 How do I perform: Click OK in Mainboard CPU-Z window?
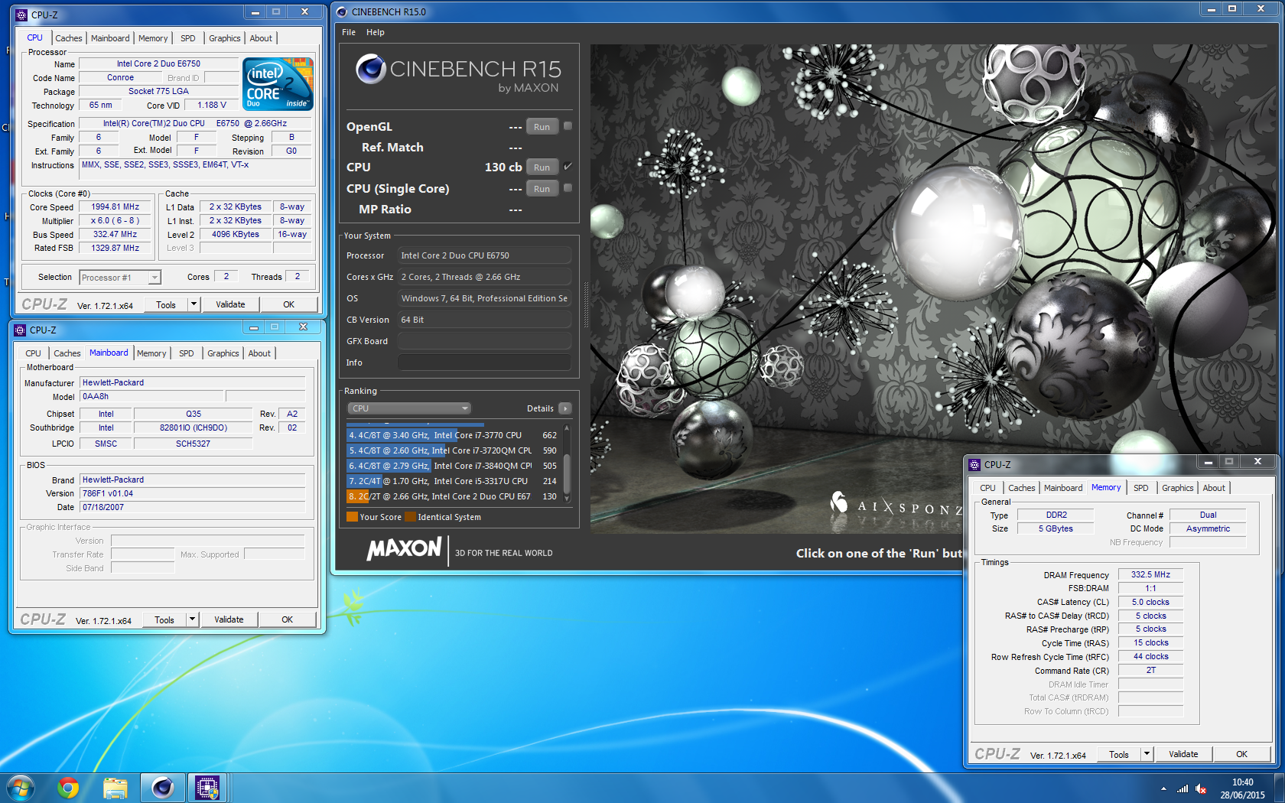(x=287, y=619)
